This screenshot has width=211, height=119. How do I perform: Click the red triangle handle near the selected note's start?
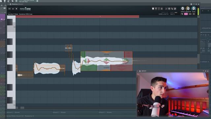pyautogui.click(x=89, y=61)
